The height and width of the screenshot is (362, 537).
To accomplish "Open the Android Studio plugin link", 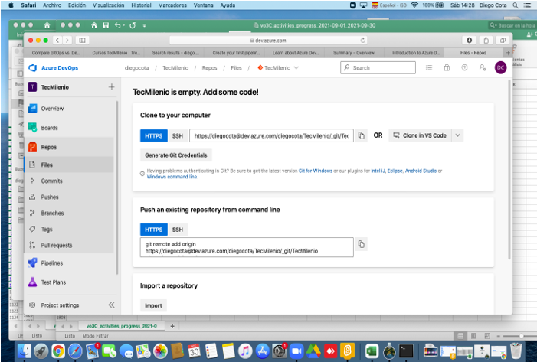I will pos(421,171).
